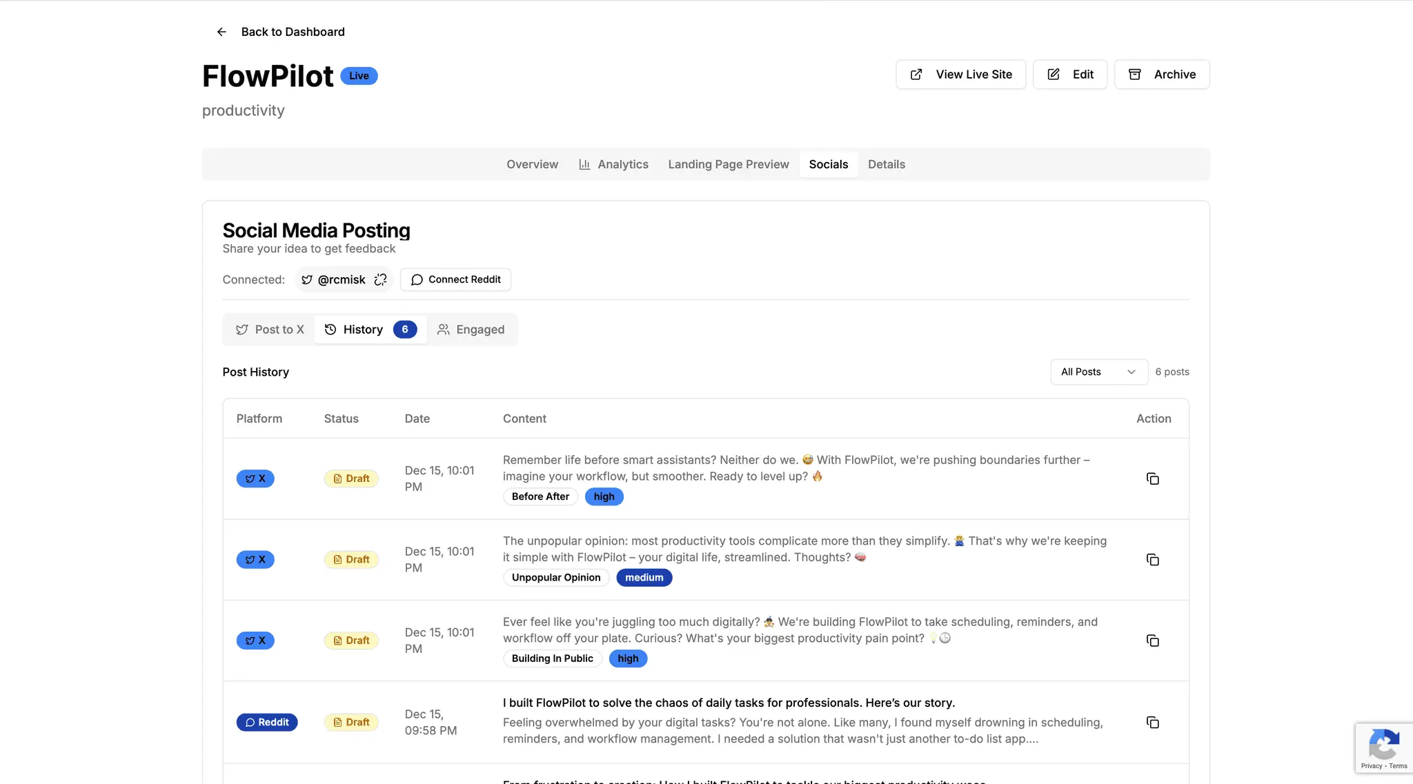Click the Before After tag
The width and height of the screenshot is (1413, 784).
(x=540, y=496)
